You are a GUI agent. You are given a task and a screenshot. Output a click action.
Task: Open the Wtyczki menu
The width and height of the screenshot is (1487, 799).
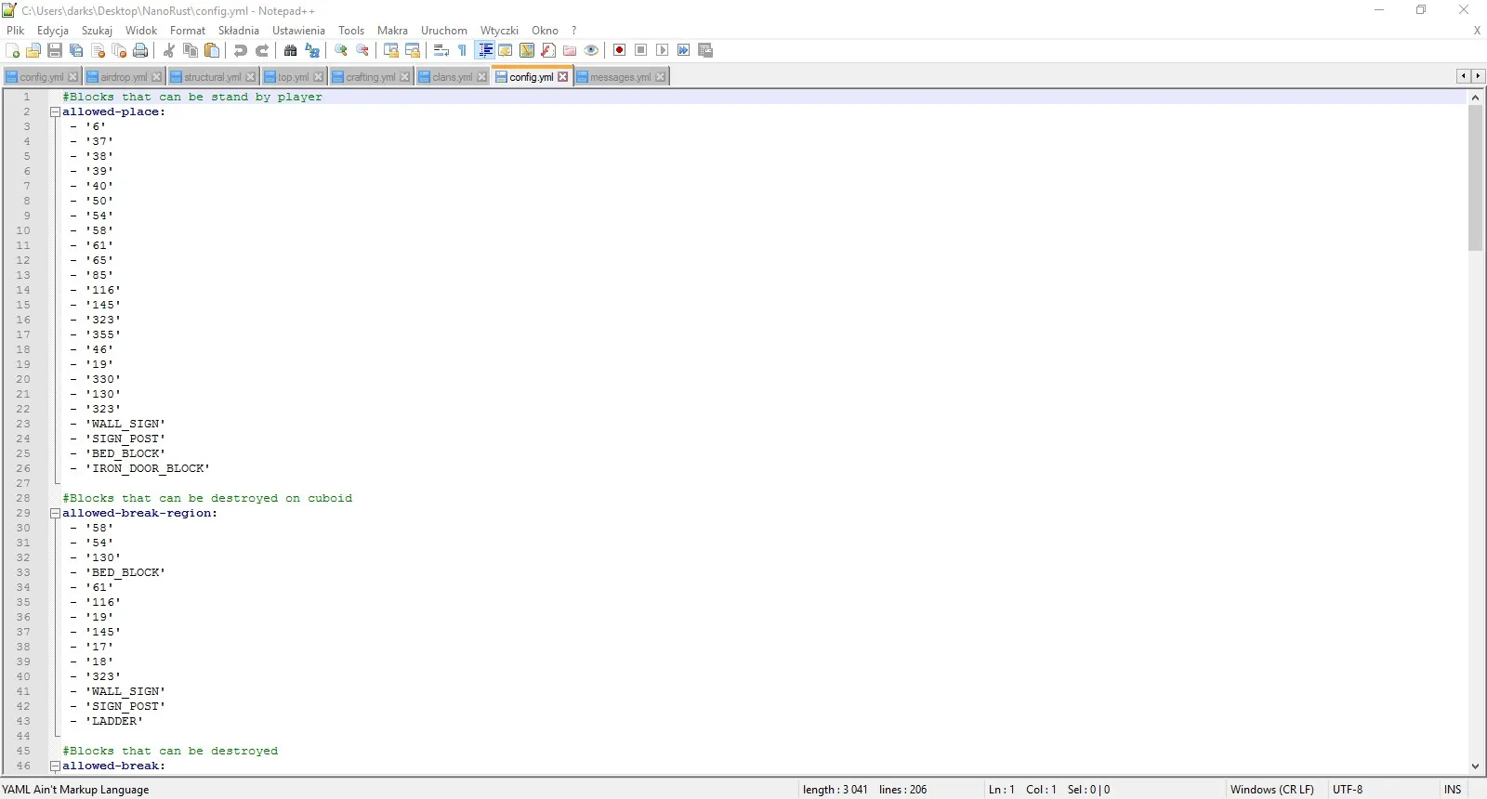(498, 31)
